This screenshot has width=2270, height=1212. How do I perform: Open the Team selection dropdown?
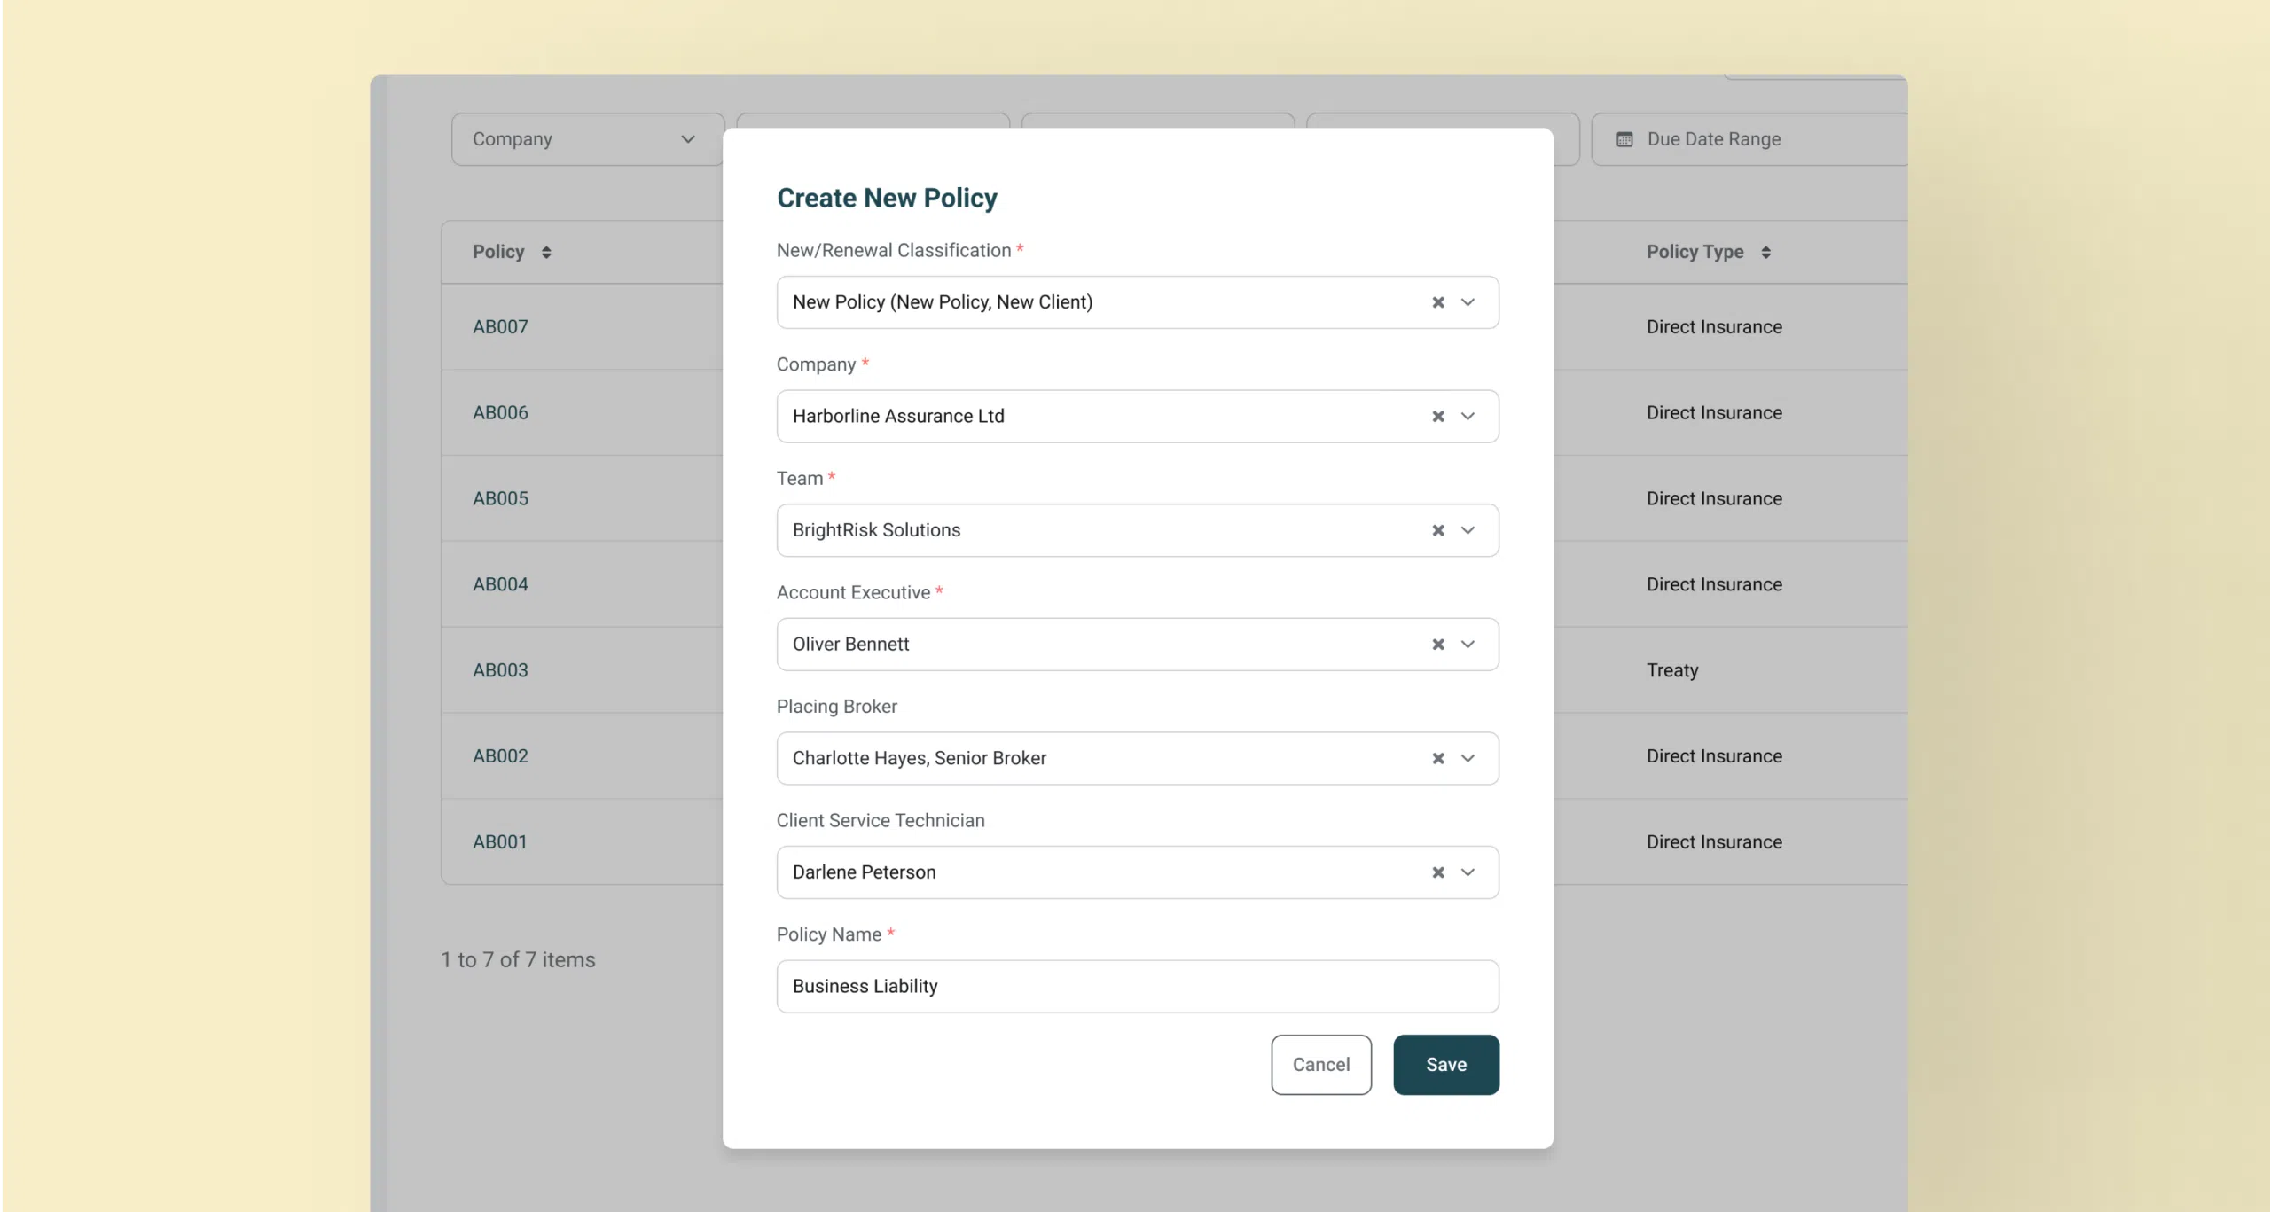[x=1468, y=529]
